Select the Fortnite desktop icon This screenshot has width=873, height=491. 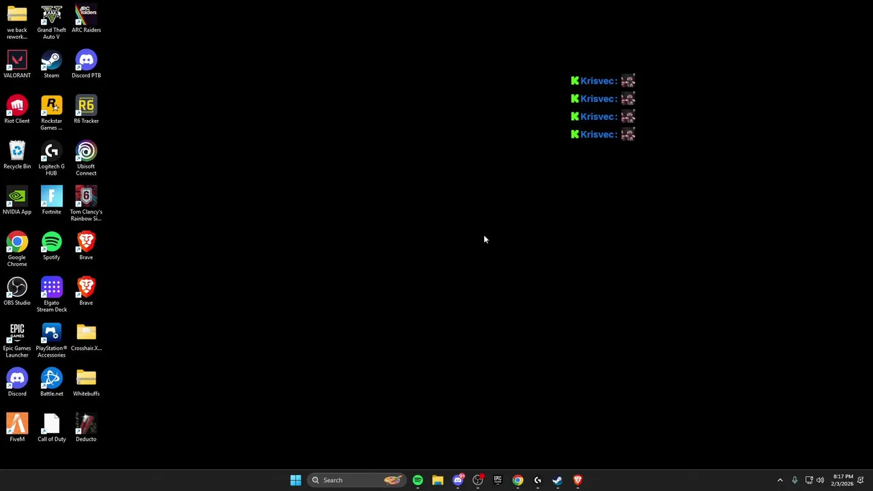pos(51,201)
